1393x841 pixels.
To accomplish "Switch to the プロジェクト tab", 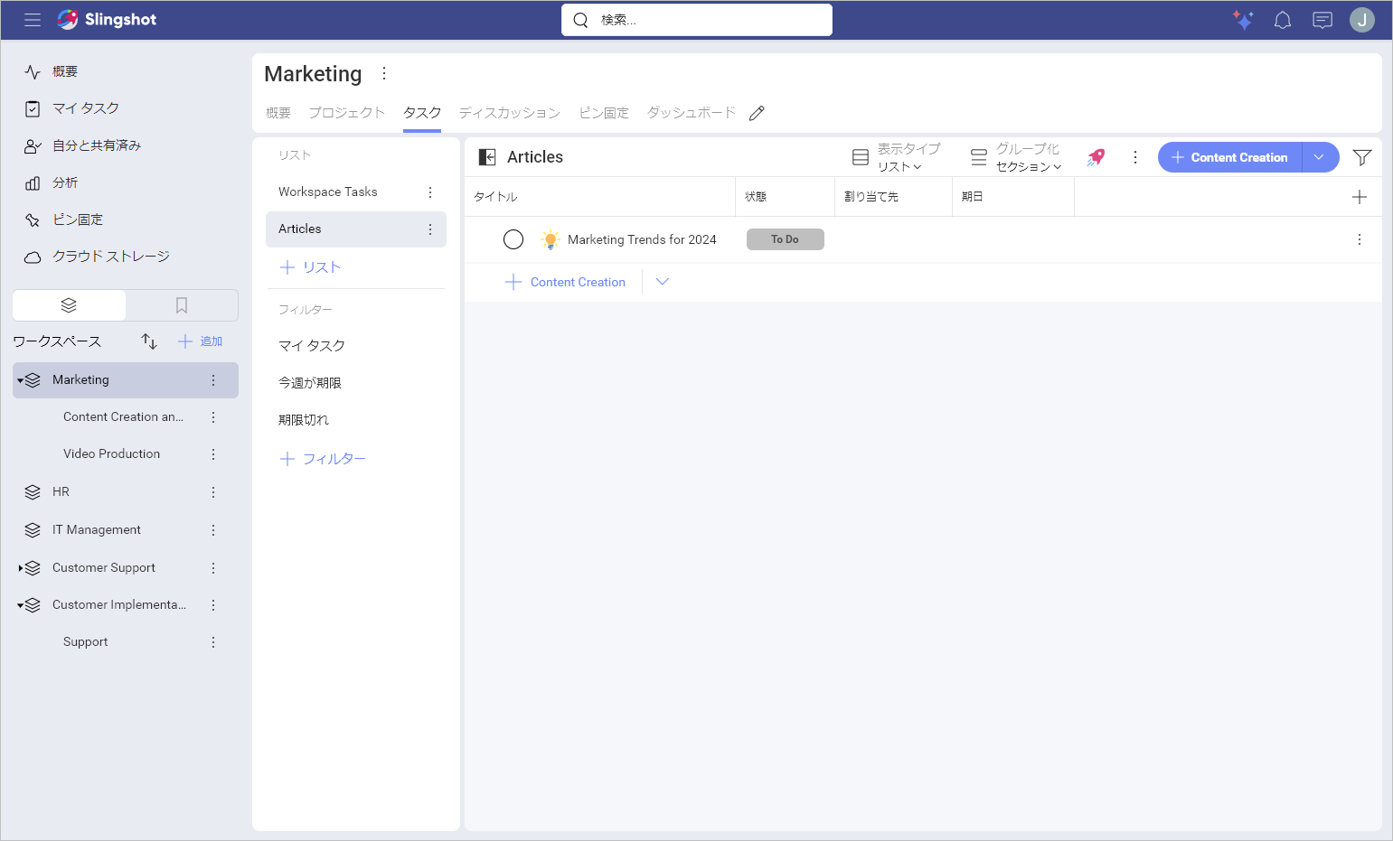I will click(347, 113).
